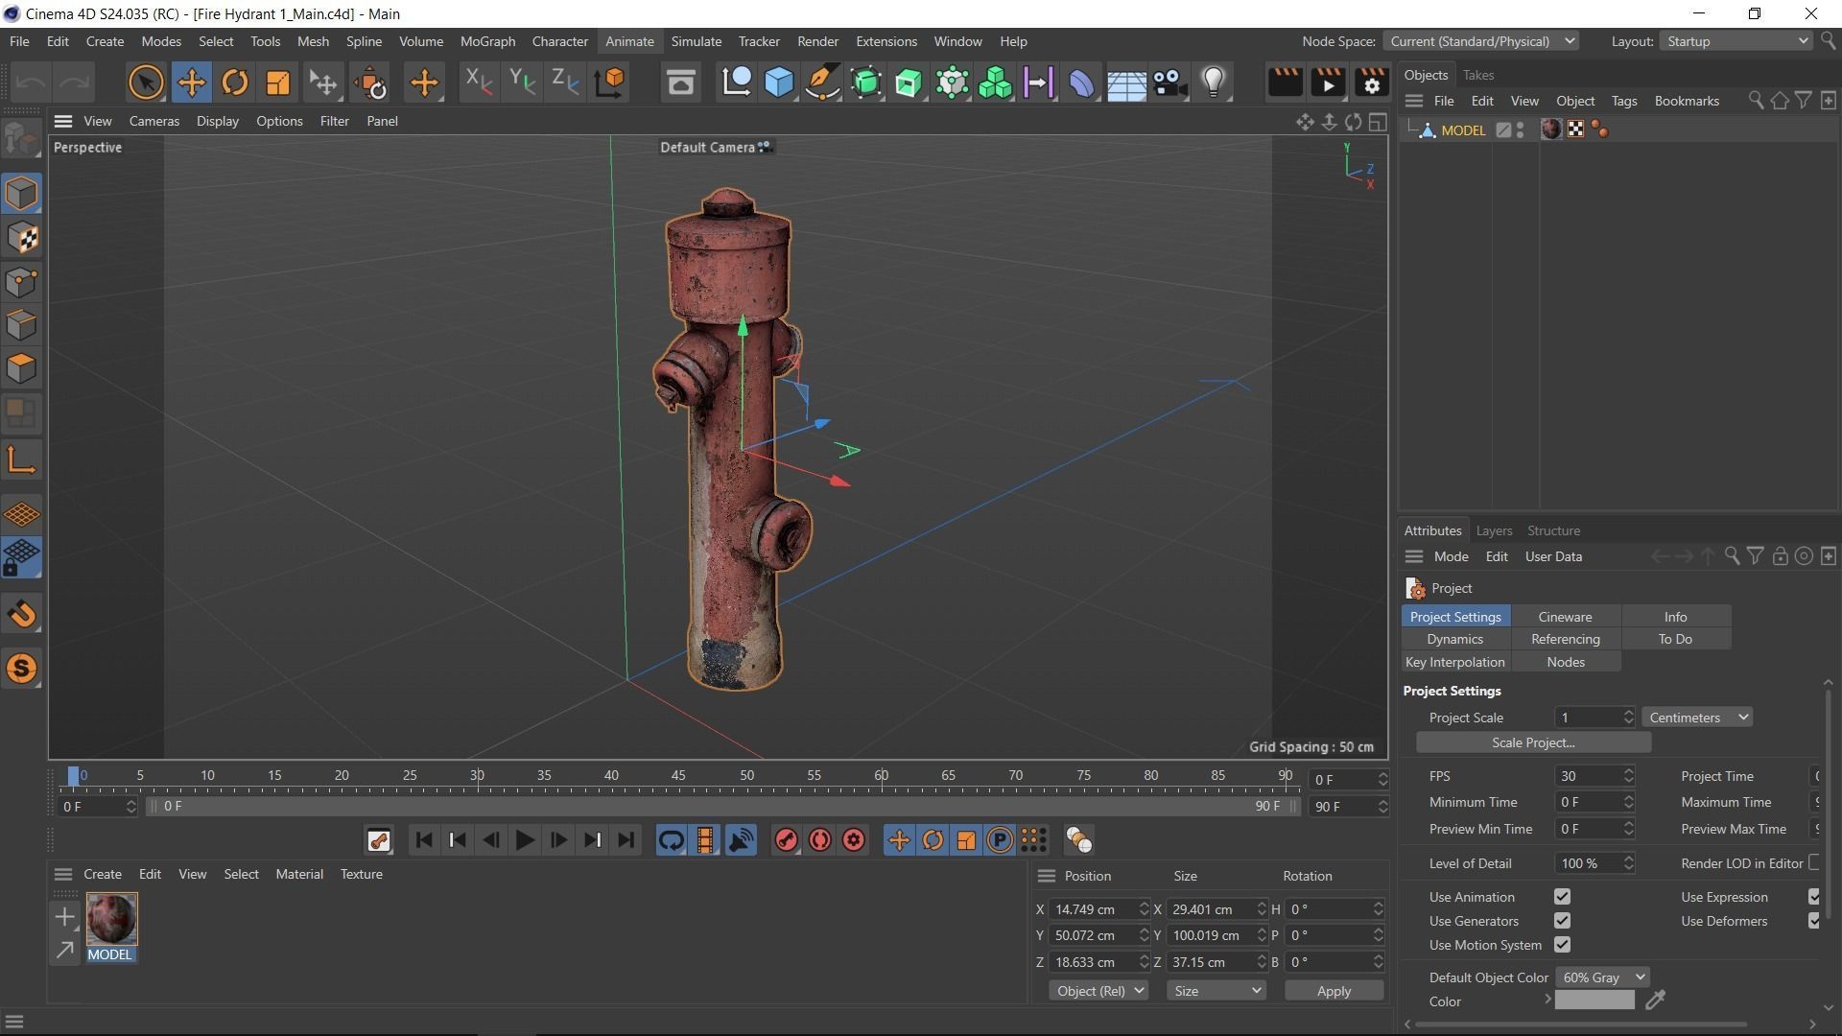The height and width of the screenshot is (1036, 1842).
Task: Click the timeline playhead at frame 0
Action: (74, 776)
